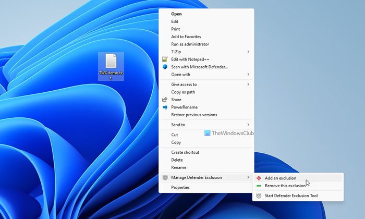
Task: Click the PowerRename icon
Action: [x=165, y=107]
